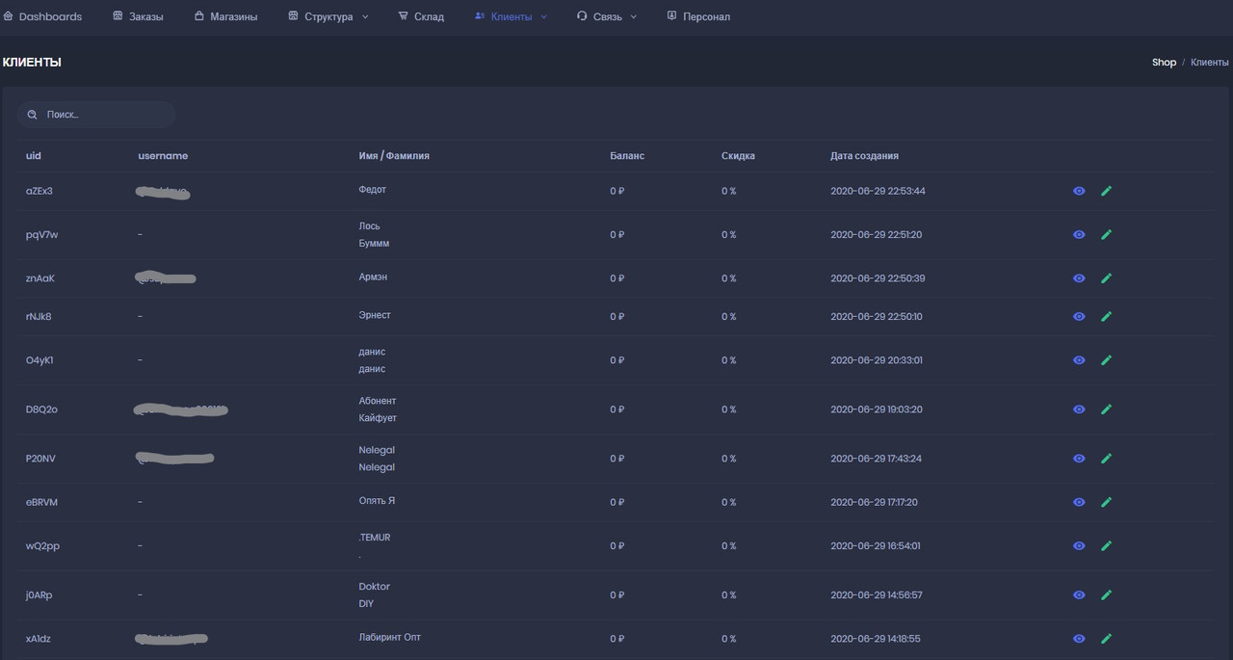
Task: View client D8Q2o with eye icon
Action: 1079,409
